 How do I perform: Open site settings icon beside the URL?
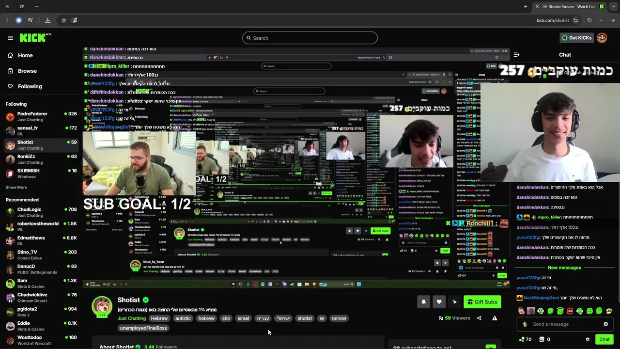pos(575,20)
